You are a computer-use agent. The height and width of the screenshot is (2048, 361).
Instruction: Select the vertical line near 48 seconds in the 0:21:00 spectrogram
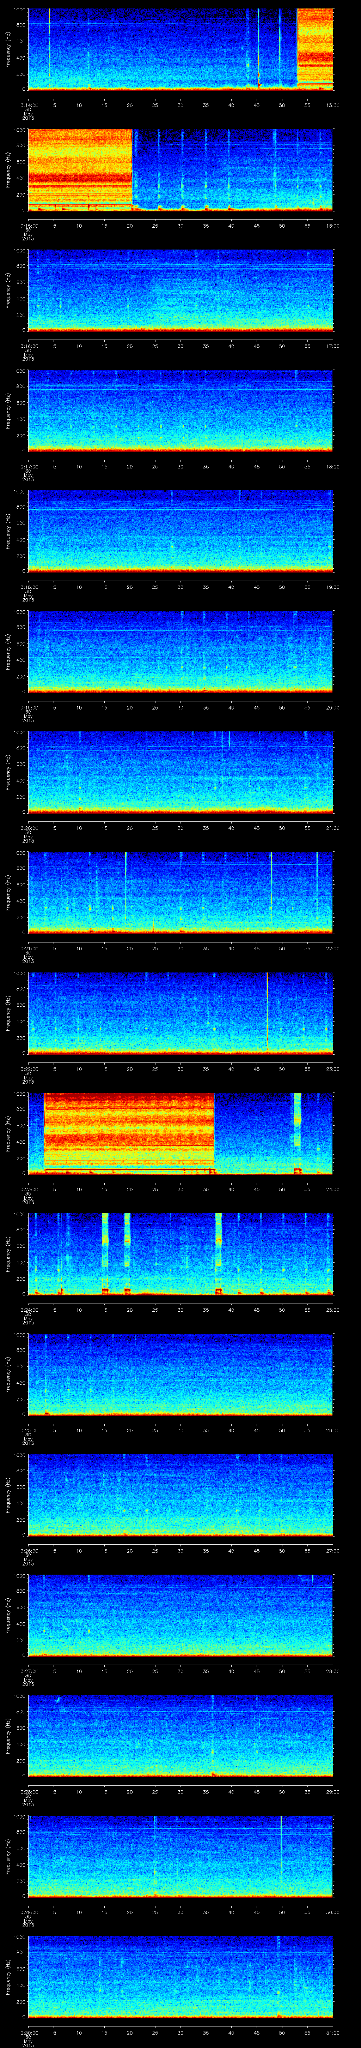[x=271, y=891]
